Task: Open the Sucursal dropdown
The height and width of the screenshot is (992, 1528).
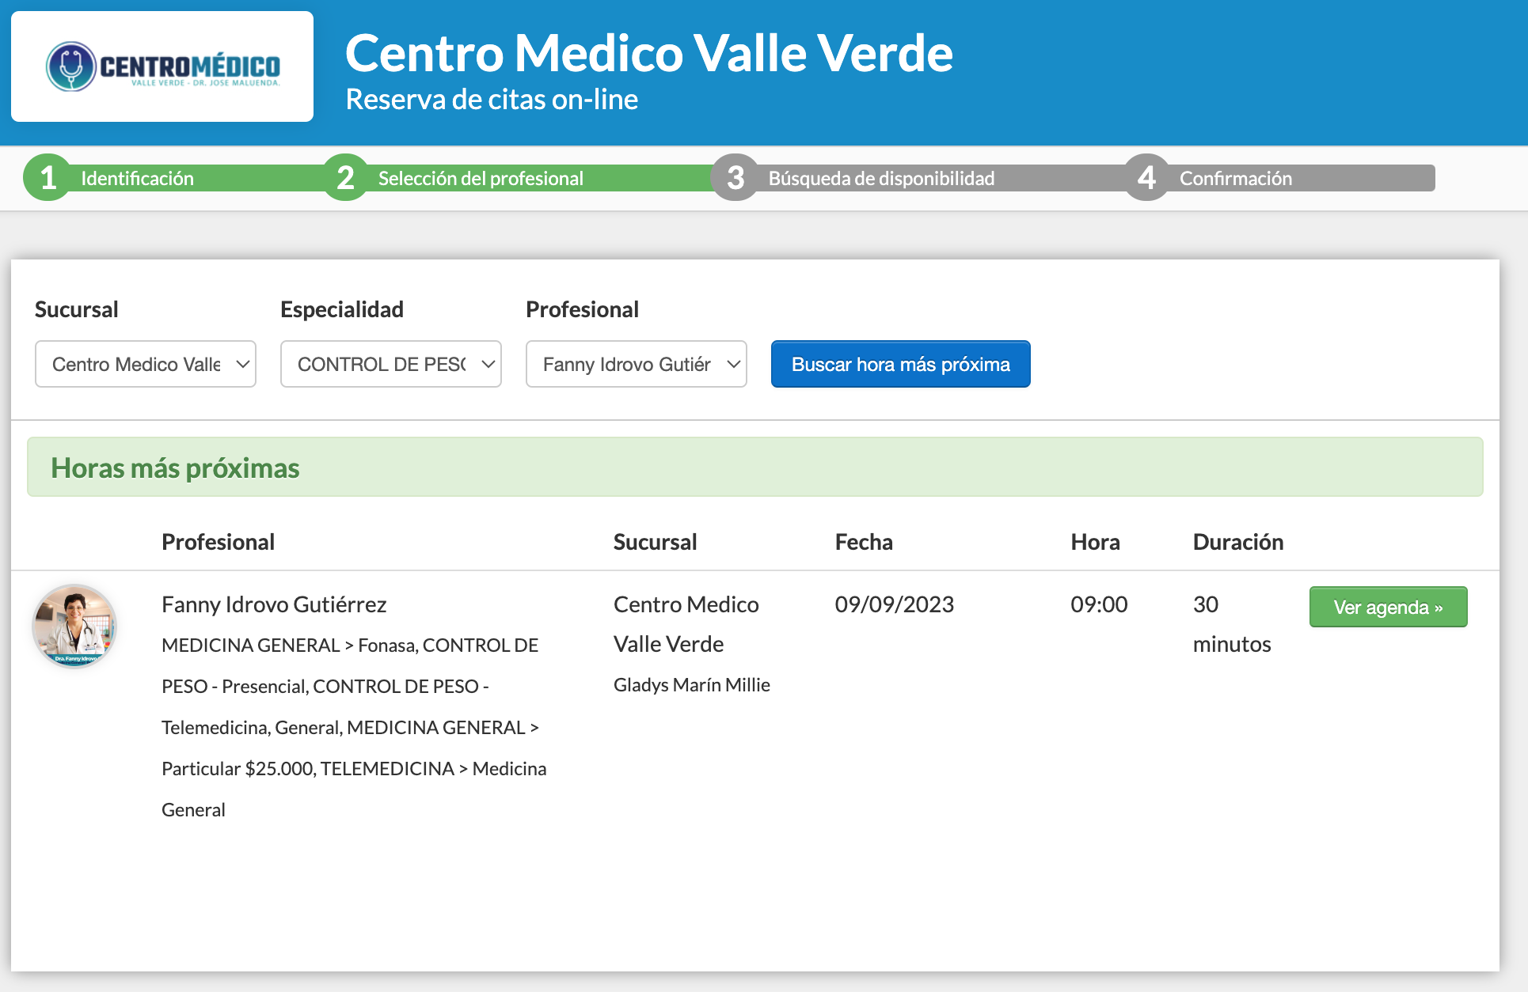Action: pos(146,364)
